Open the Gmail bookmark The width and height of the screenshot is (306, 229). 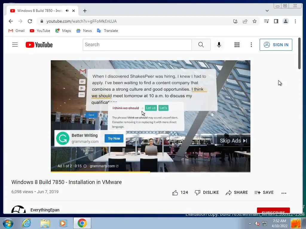tap(17, 31)
